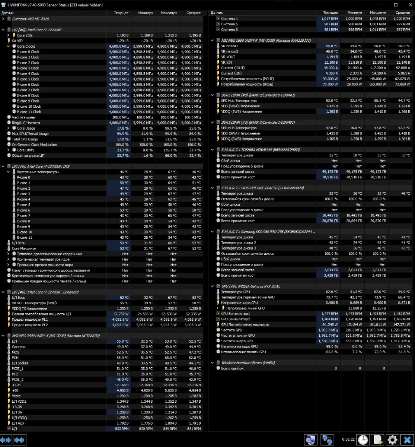
Task: Select the Частота памяти GPU row
Action: [x=311, y=336]
